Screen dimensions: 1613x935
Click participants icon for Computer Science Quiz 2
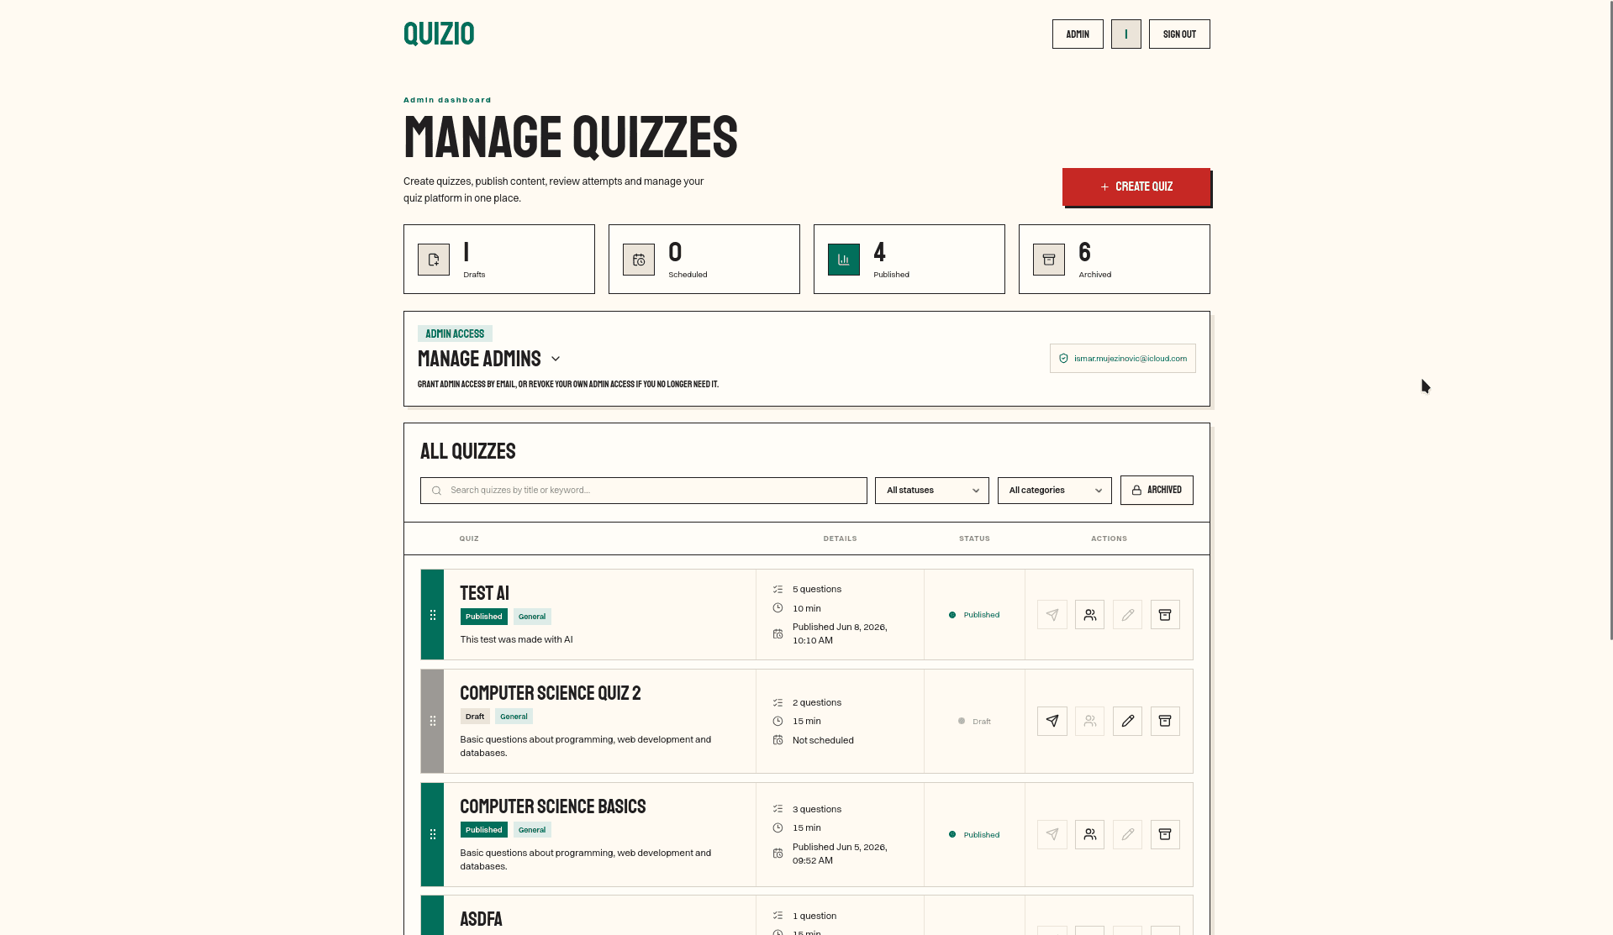click(1089, 721)
